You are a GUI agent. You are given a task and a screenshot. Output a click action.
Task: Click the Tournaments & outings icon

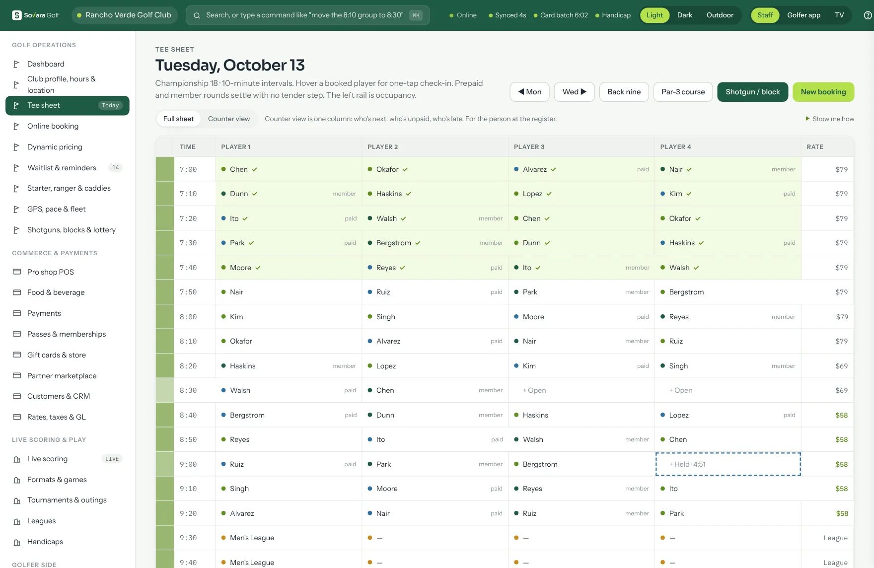pyautogui.click(x=17, y=500)
